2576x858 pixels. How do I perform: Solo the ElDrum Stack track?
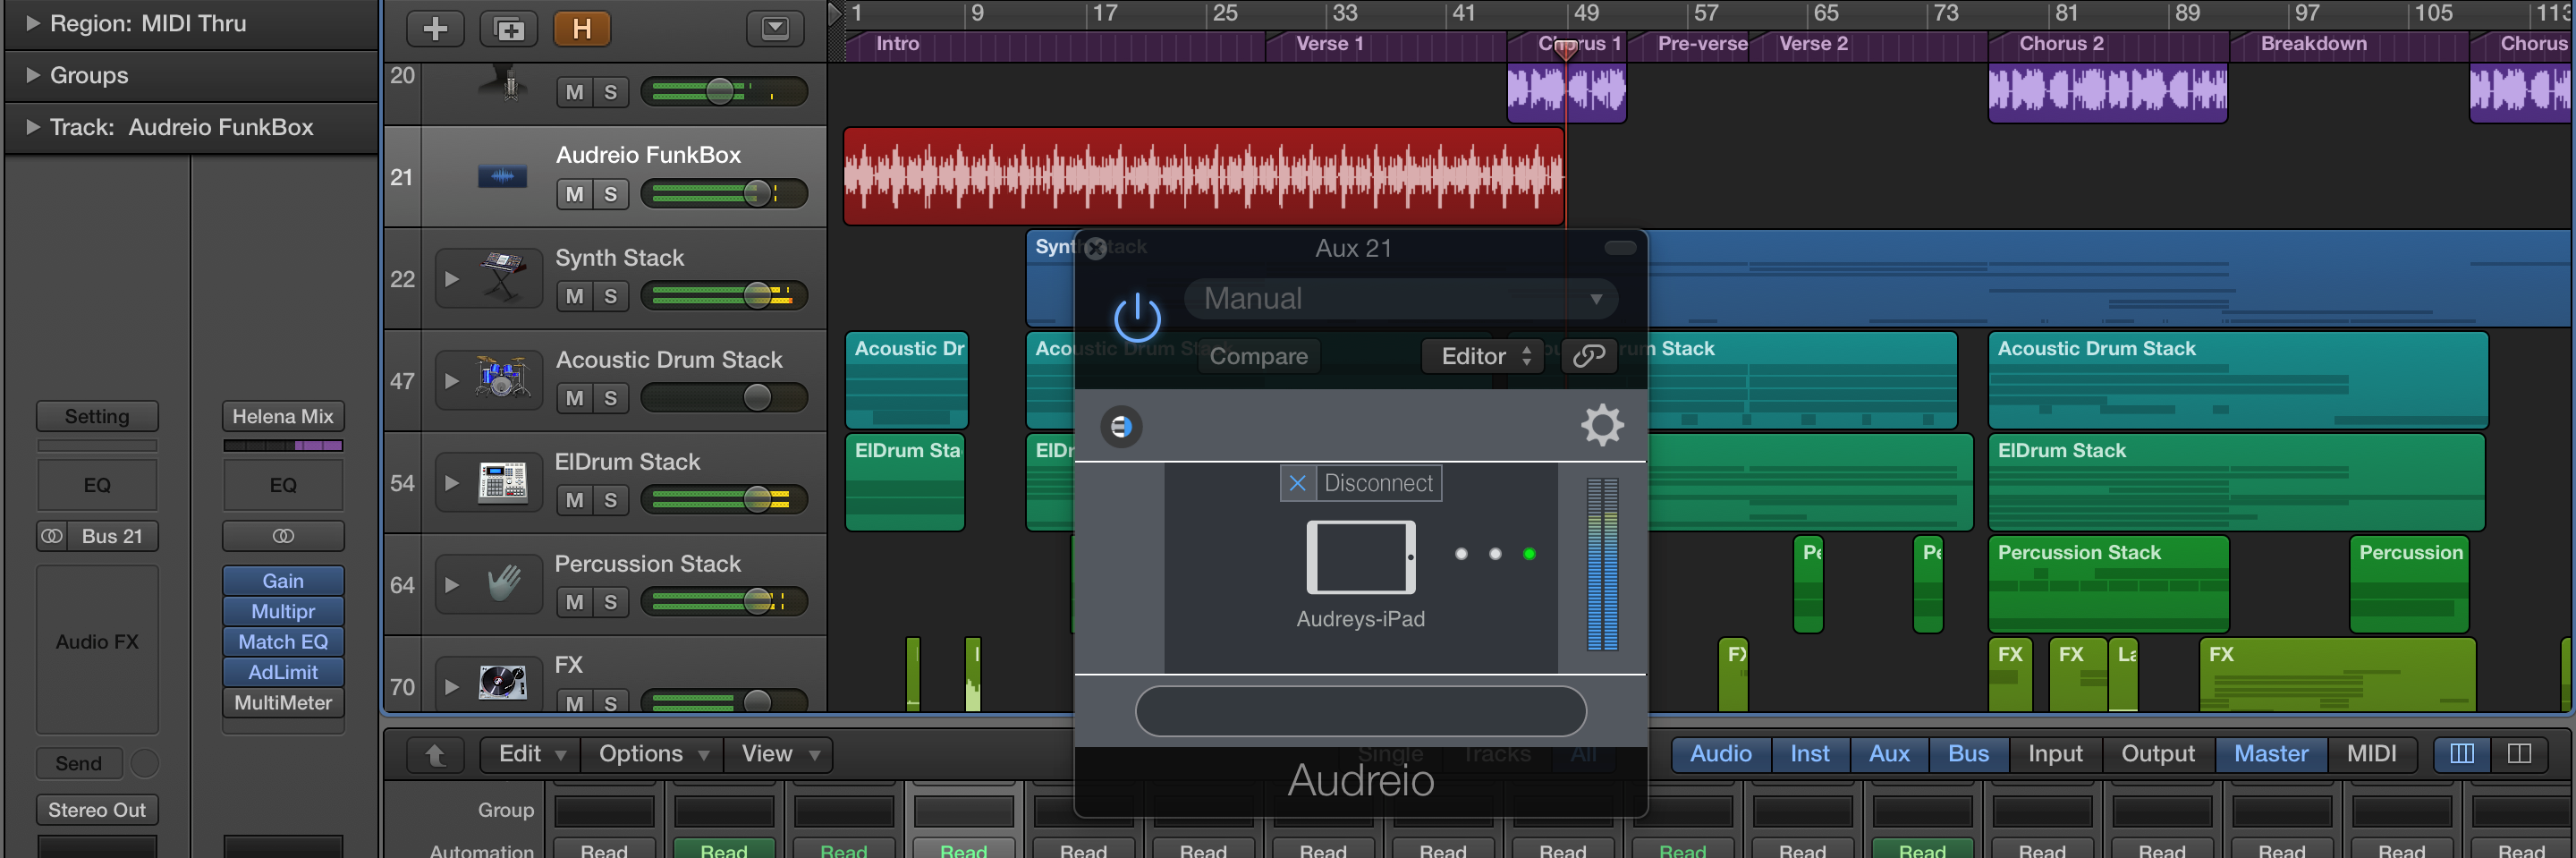[610, 500]
